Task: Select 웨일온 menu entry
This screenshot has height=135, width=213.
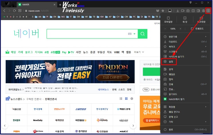Action: point(185,74)
